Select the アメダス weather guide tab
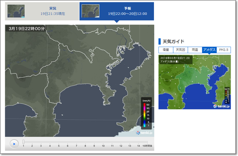Image resolution: width=238 pixels, height=156 pixels. coord(209,50)
